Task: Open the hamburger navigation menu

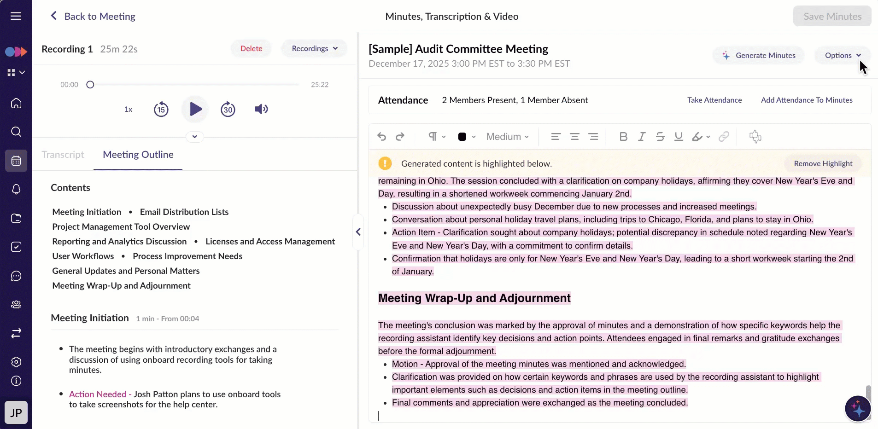Action: coord(16,16)
